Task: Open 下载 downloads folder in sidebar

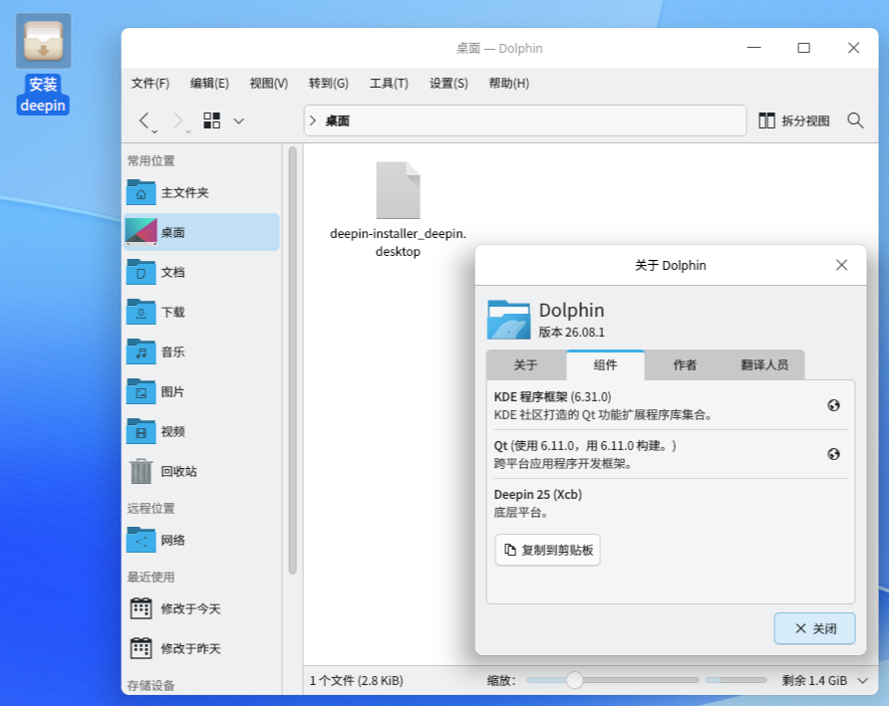Action: point(202,313)
